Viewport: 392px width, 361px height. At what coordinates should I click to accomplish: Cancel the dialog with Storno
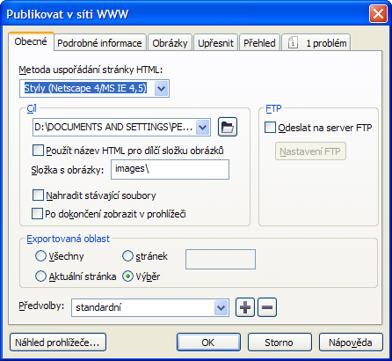pyautogui.click(x=279, y=343)
